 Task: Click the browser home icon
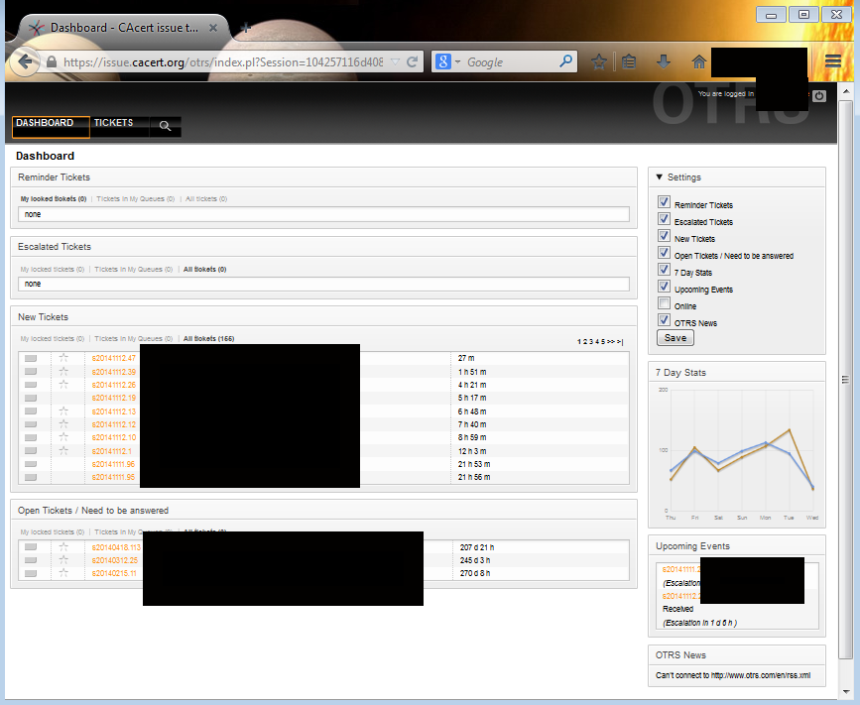pyautogui.click(x=698, y=62)
